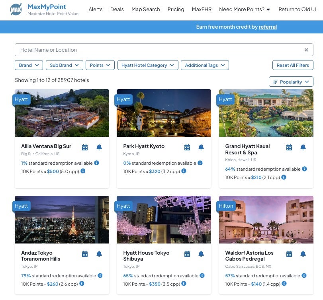Image resolution: width=323 pixels, height=300 pixels.
Task: Open the Deals navigation item
Action: point(117,9)
